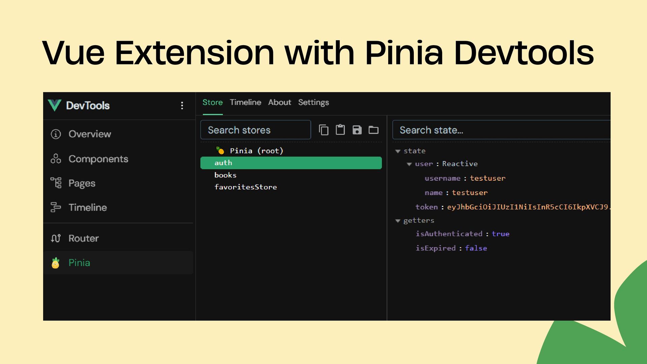Collapse the getters section triangle

[x=398, y=221]
